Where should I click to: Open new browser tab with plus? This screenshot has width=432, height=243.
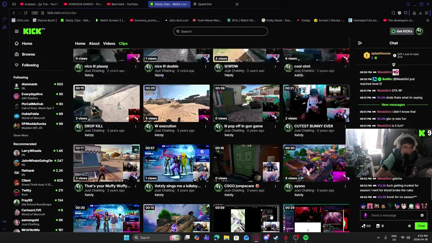coord(237,4)
